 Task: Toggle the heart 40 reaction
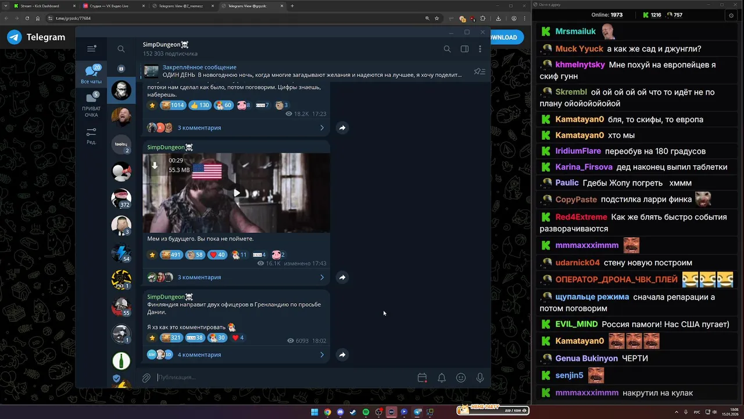click(x=217, y=255)
